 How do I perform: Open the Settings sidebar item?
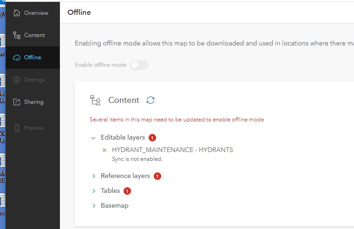[x=33, y=80]
